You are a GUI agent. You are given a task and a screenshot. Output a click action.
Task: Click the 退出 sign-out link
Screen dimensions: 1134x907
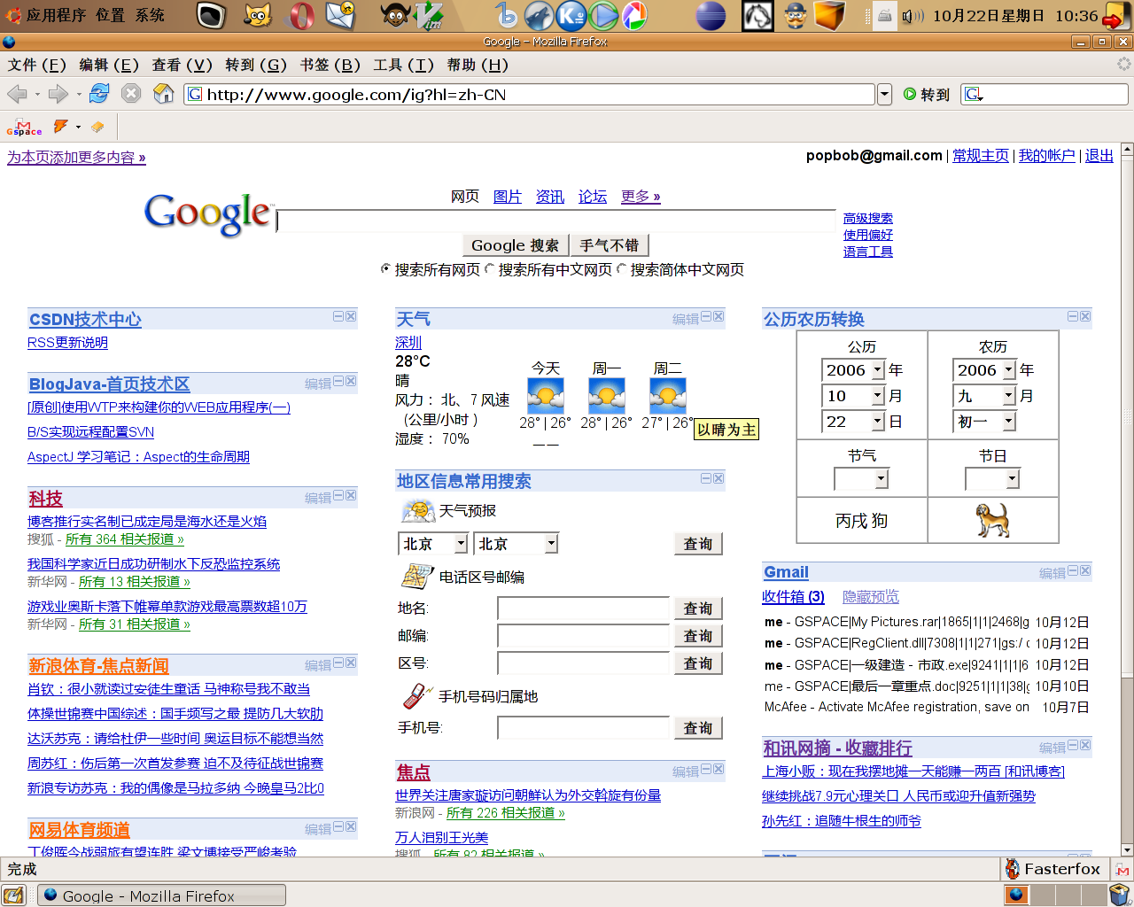(x=1099, y=156)
